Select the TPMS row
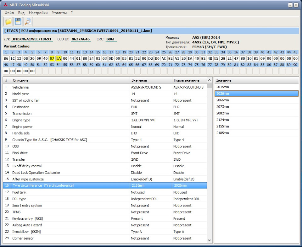 (105, 212)
